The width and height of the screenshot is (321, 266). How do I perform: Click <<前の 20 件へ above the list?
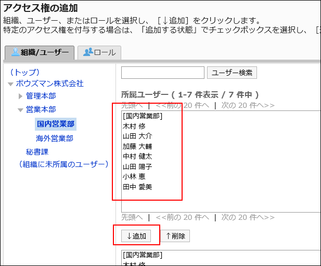pyautogui.click(x=182, y=105)
